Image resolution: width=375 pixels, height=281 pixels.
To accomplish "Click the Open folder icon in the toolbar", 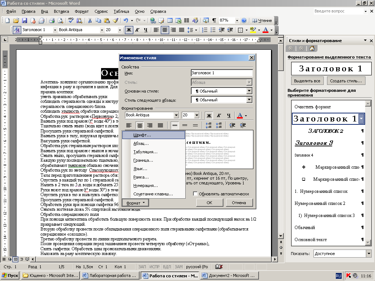I will [16, 20].
